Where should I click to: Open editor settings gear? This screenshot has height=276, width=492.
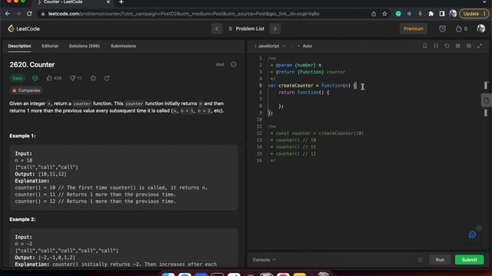tap(469, 46)
